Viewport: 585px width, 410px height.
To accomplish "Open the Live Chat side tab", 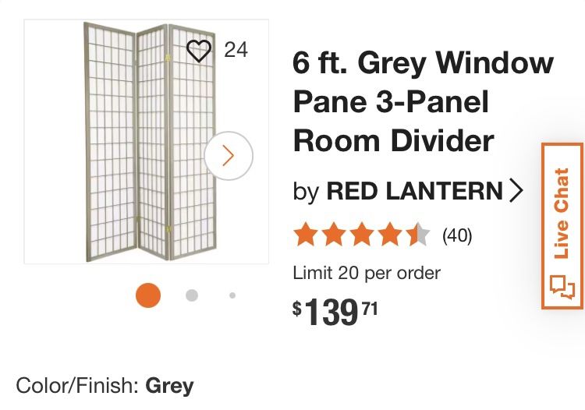I will 561,213.
